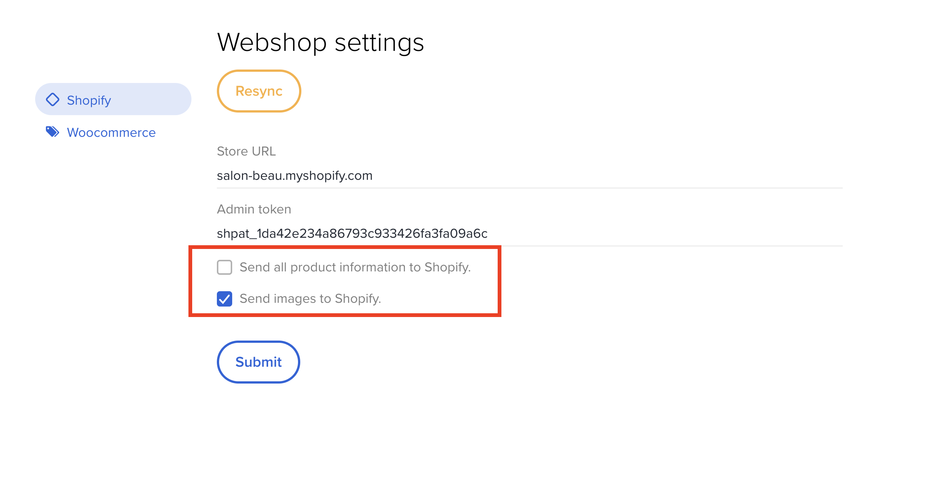Click the Woocommerce price tags icon

click(52, 132)
